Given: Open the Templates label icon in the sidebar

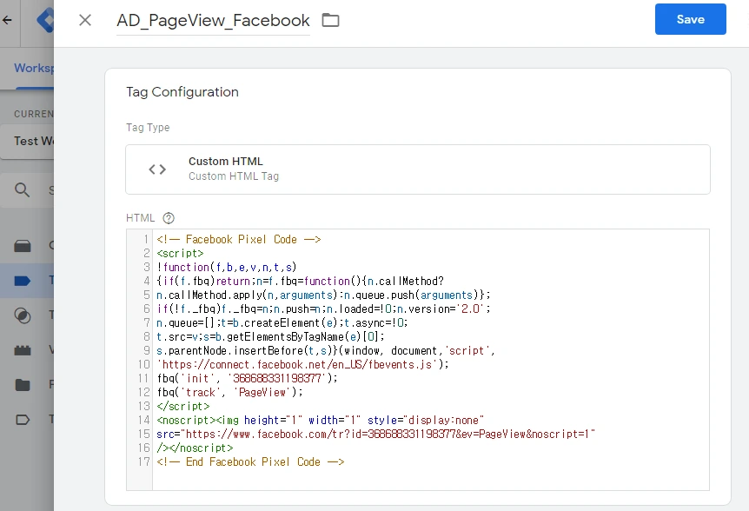Looking at the screenshot, I should (x=23, y=420).
